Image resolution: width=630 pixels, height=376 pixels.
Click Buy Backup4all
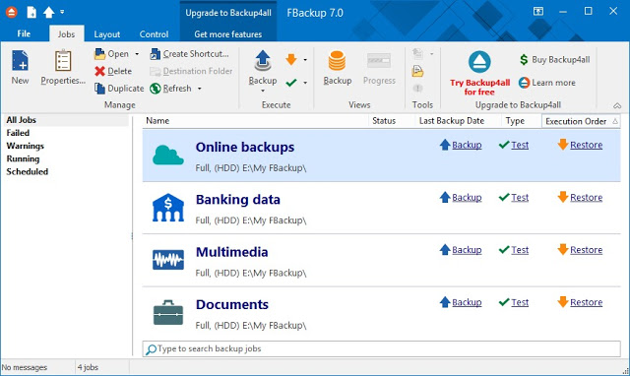[555, 60]
